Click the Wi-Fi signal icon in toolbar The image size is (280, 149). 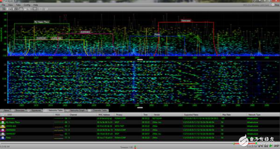tap(35, 9)
